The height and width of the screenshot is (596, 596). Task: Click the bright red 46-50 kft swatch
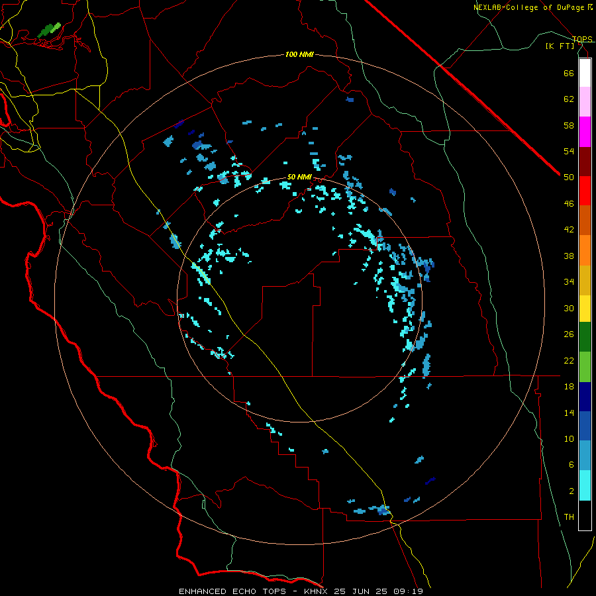pyautogui.click(x=585, y=191)
